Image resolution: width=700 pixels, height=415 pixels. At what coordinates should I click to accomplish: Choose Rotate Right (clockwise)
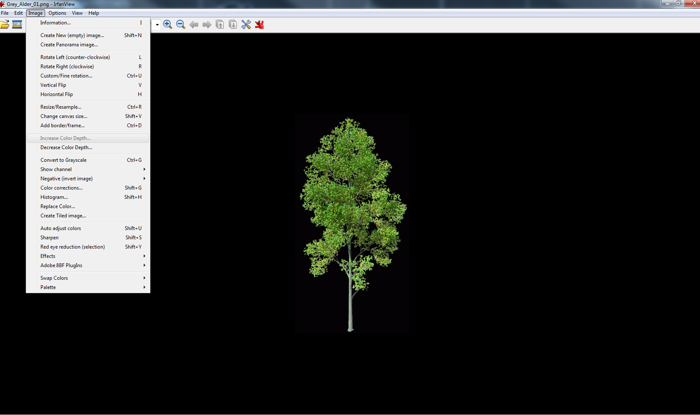88,67
